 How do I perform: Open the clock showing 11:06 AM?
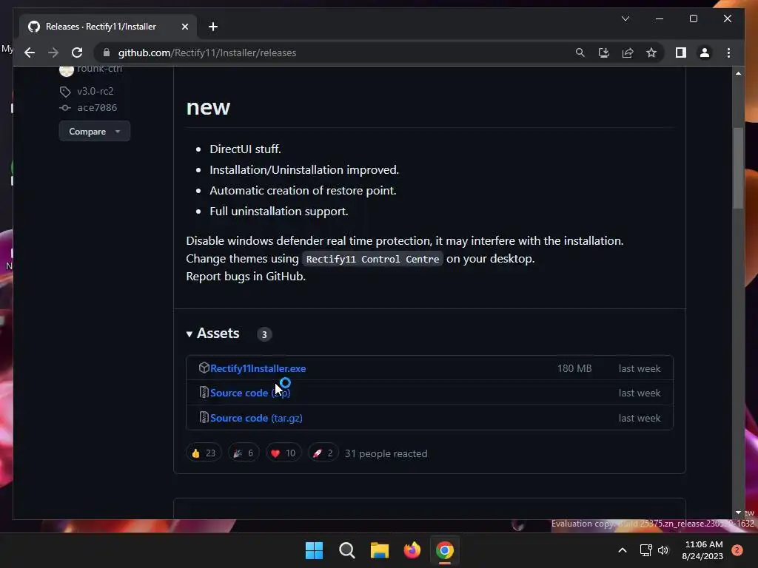[703, 550]
